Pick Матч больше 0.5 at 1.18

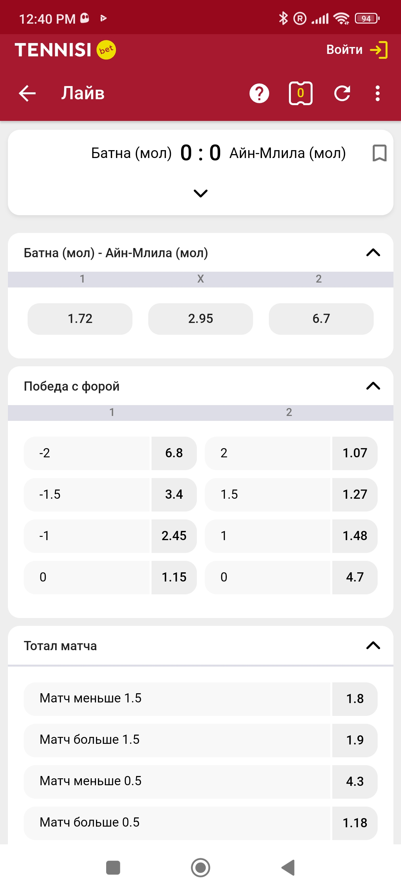354,823
